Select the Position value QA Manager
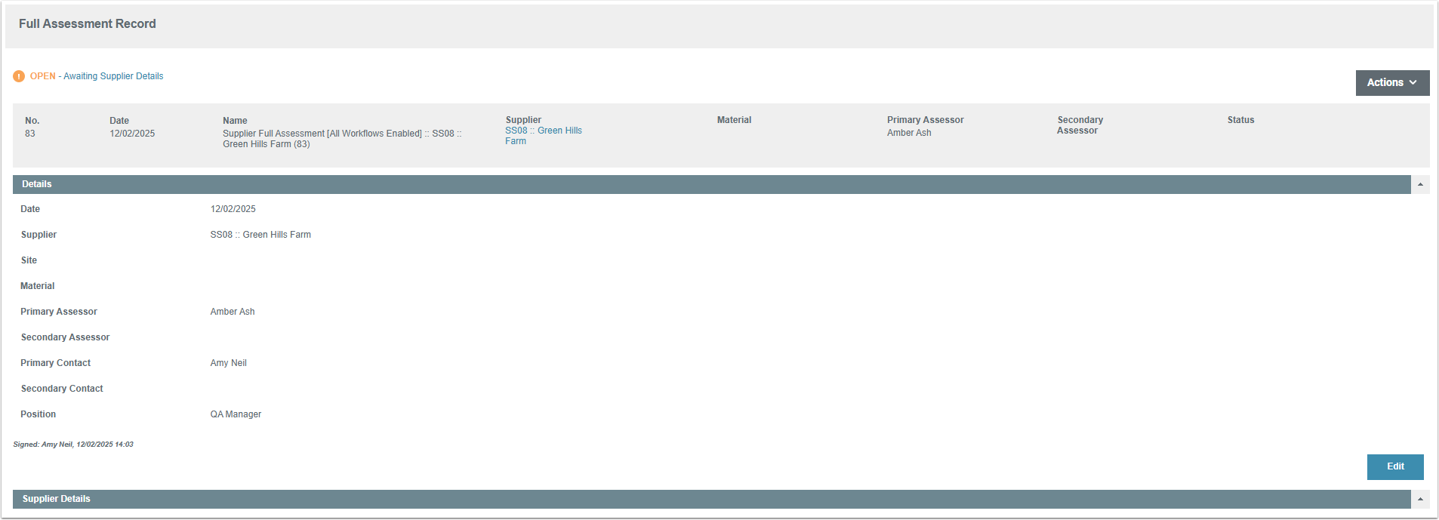 click(236, 414)
